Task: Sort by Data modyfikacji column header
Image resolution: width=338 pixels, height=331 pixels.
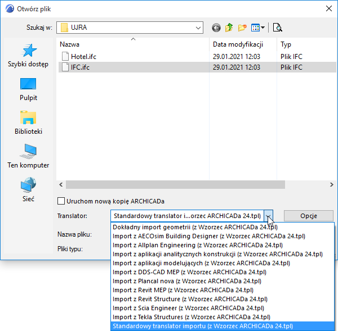Action: [243, 44]
